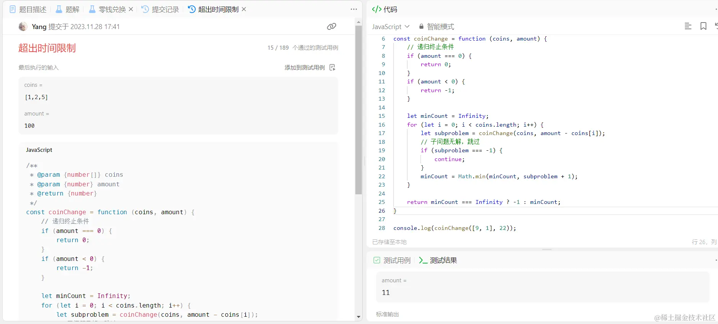Switch to the 测试用例 tab
This screenshot has height=324, width=718.
(392, 260)
